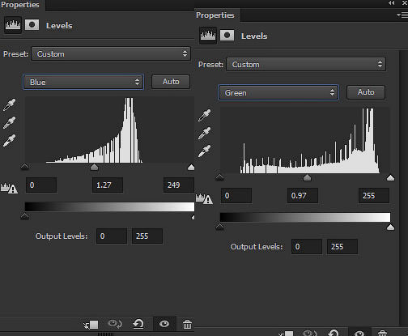Click Auto button beside Green channel
Viewport: 408px width, 336px height.
(x=366, y=92)
